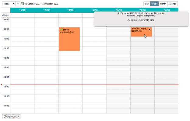This screenshot has height=121, width=190.
Task: Click the next week arrow
Action: [18, 4]
